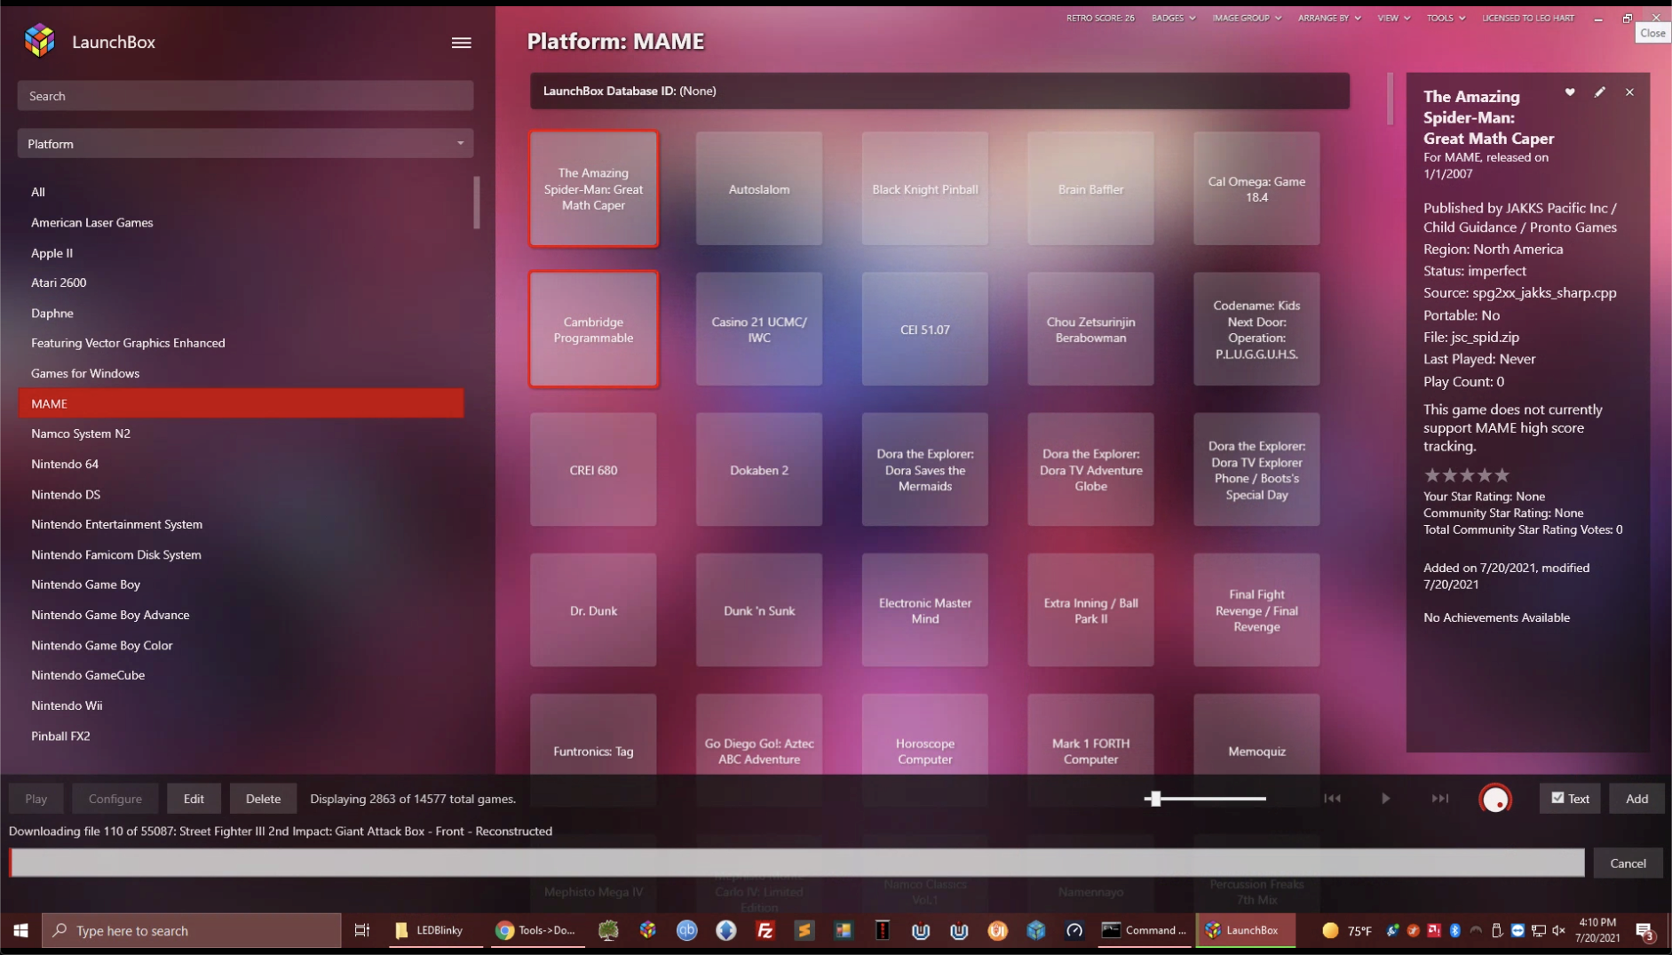Image resolution: width=1672 pixels, height=955 pixels.
Task: Mark Spider-Man game as favorite with heart icon
Action: coord(1570,92)
